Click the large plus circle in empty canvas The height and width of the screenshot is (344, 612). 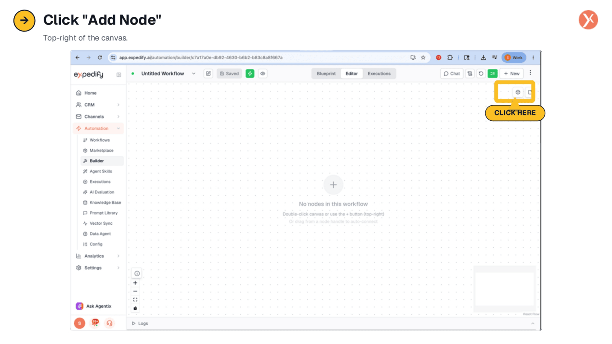(x=334, y=185)
